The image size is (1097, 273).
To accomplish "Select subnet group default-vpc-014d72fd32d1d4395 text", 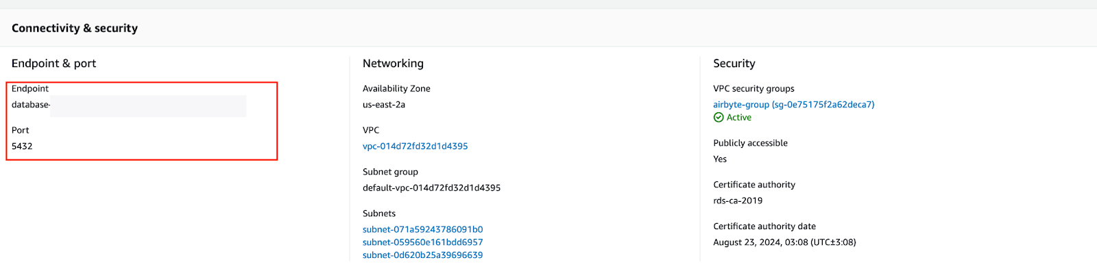I will [x=432, y=188].
